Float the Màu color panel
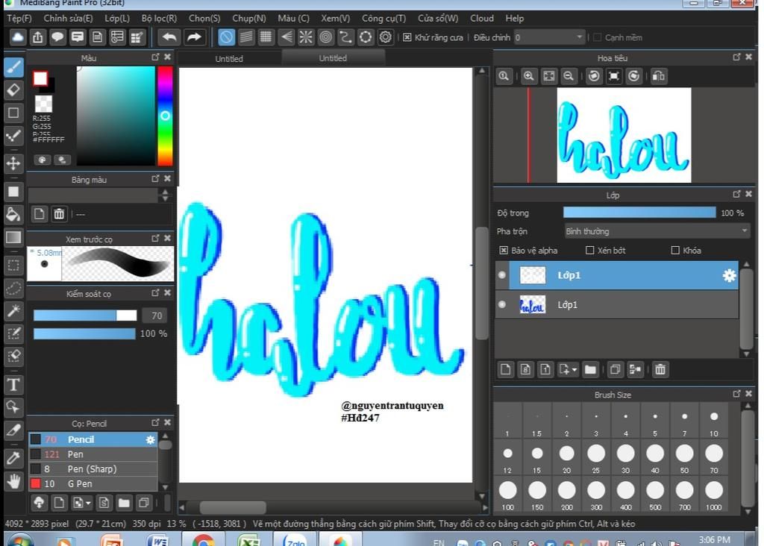The width and height of the screenshot is (764, 546). [x=155, y=57]
